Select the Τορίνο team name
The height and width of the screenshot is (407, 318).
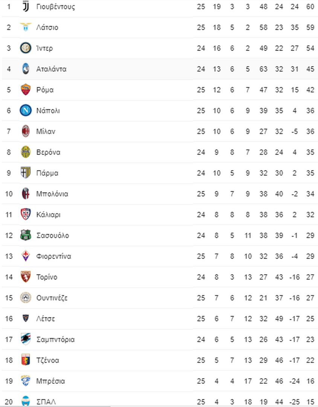(x=47, y=277)
